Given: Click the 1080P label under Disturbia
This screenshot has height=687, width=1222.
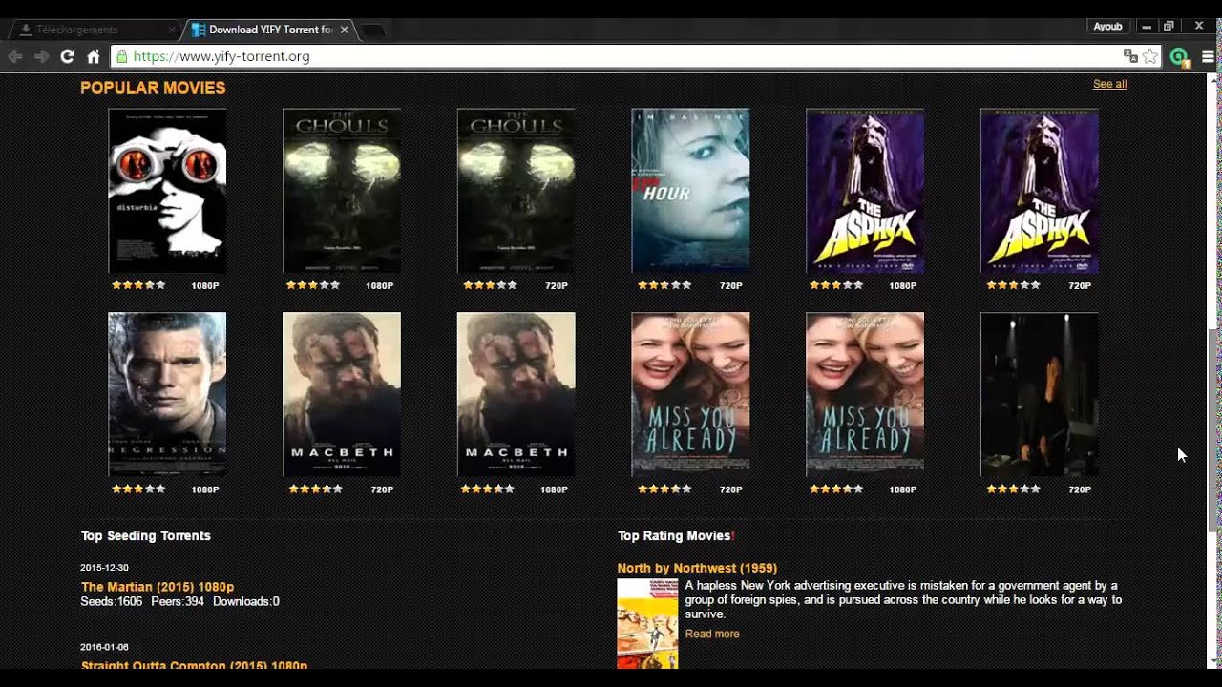Looking at the screenshot, I should point(205,286).
